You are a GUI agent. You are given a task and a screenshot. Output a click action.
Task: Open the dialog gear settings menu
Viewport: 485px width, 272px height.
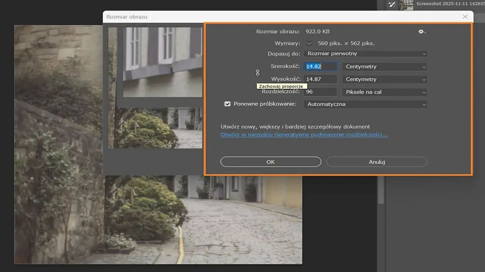pyautogui.click(x=422, y=32)
